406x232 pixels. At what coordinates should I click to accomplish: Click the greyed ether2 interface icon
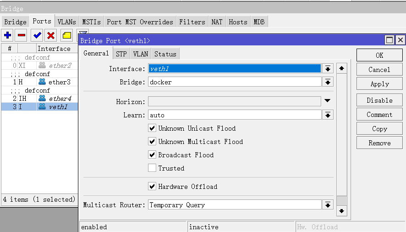click(x=42, y=66)
